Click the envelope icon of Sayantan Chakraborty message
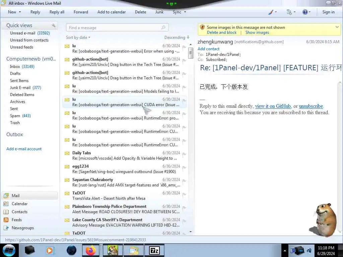The image size is (343, 257). pos(67,180)
